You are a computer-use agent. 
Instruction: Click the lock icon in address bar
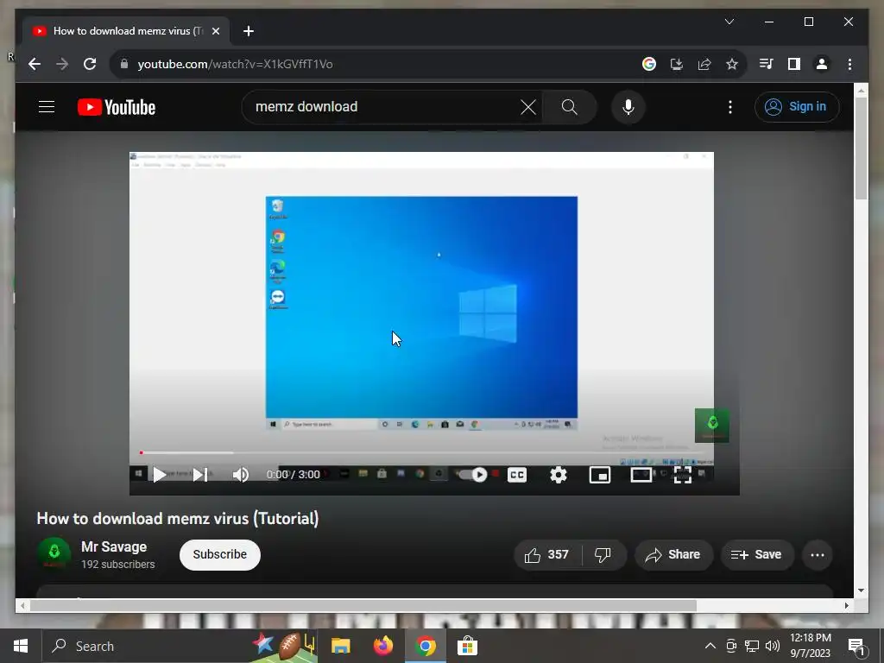(124, 64)
